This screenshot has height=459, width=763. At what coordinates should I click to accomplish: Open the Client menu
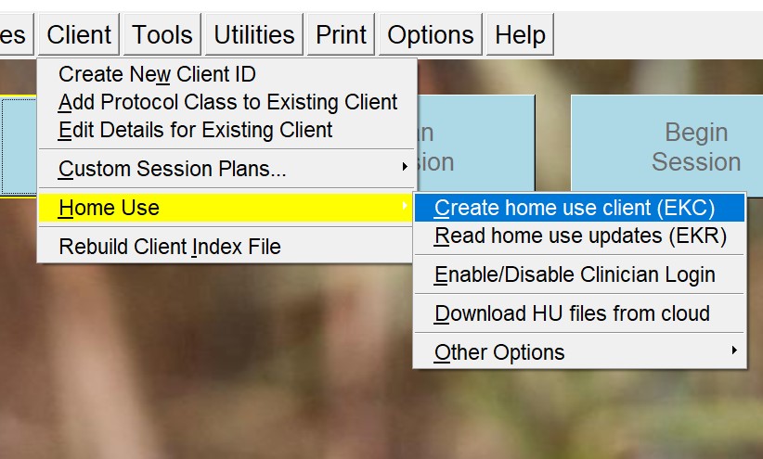tap(79, 34)
